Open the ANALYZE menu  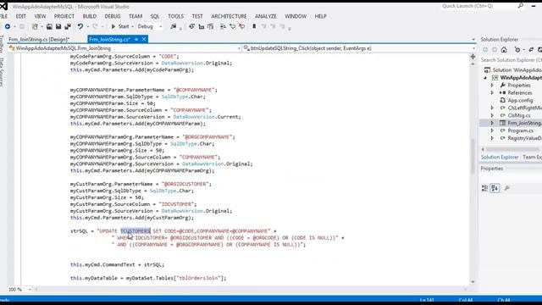pyautogui.click(x=265, y=16)
